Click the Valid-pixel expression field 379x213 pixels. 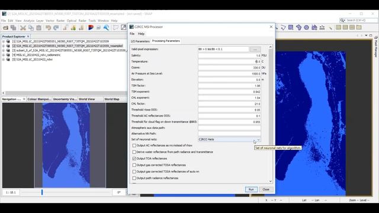pyautogui.click(x=223, y=49)
